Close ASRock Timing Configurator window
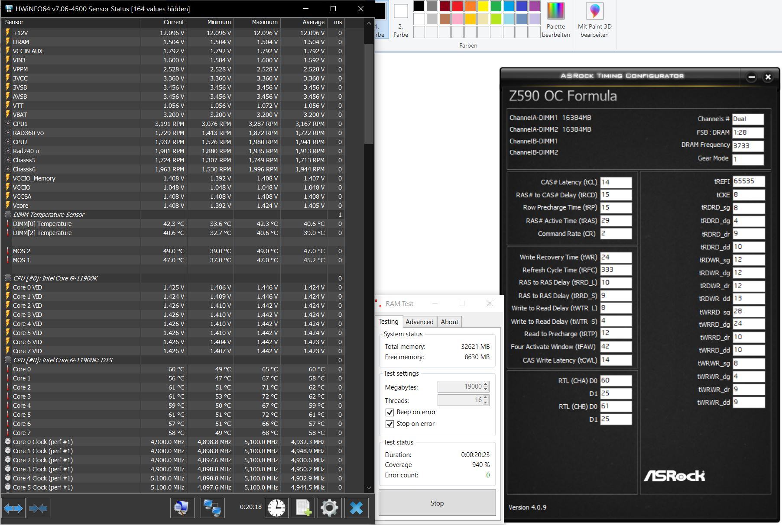 click(x=768, y=77)
